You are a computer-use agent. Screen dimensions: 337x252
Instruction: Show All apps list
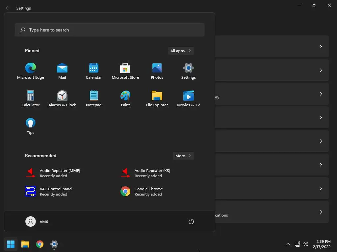[181, 51]
